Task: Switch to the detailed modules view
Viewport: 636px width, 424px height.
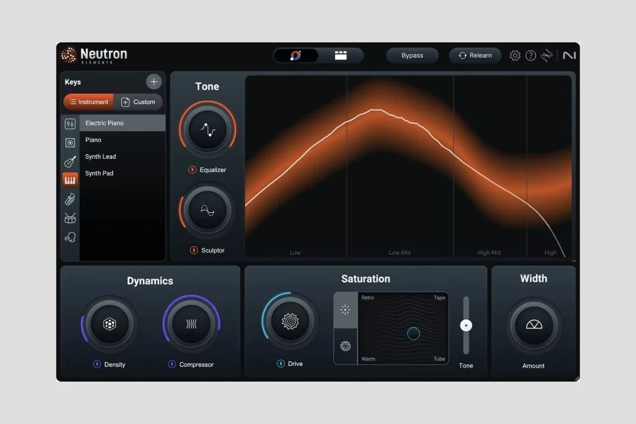Action: 341,56
